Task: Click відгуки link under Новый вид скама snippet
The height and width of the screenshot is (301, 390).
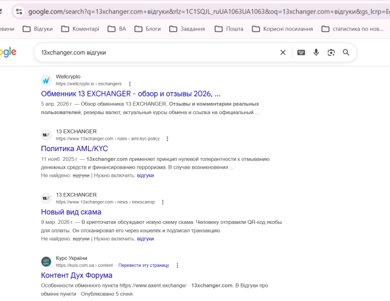Action: click(146, 239)
